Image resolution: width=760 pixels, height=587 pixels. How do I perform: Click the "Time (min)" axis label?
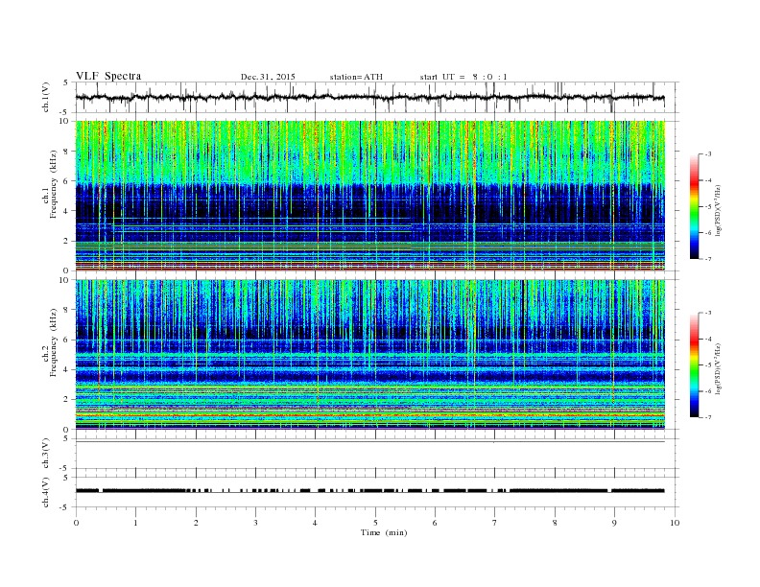384,532
